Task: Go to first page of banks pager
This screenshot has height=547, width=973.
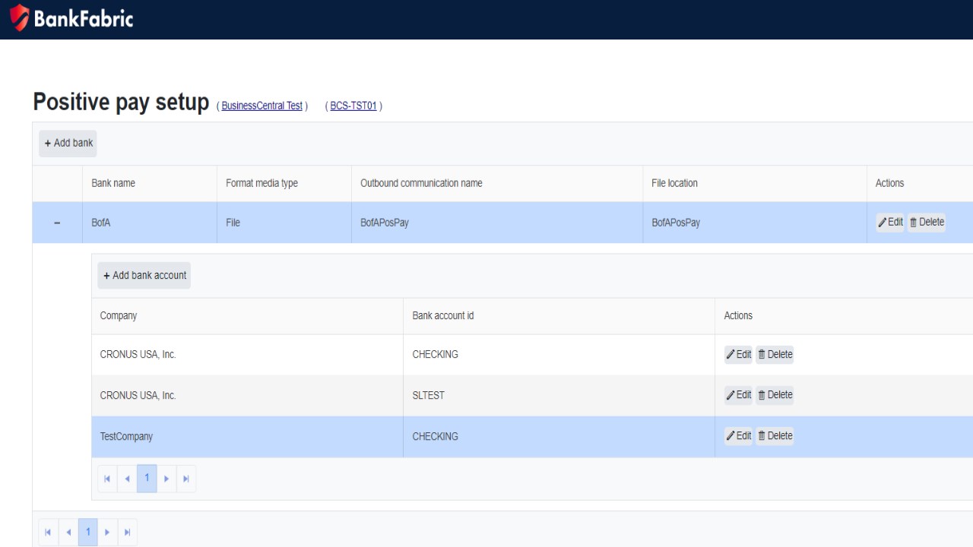Action: (48, 532)
